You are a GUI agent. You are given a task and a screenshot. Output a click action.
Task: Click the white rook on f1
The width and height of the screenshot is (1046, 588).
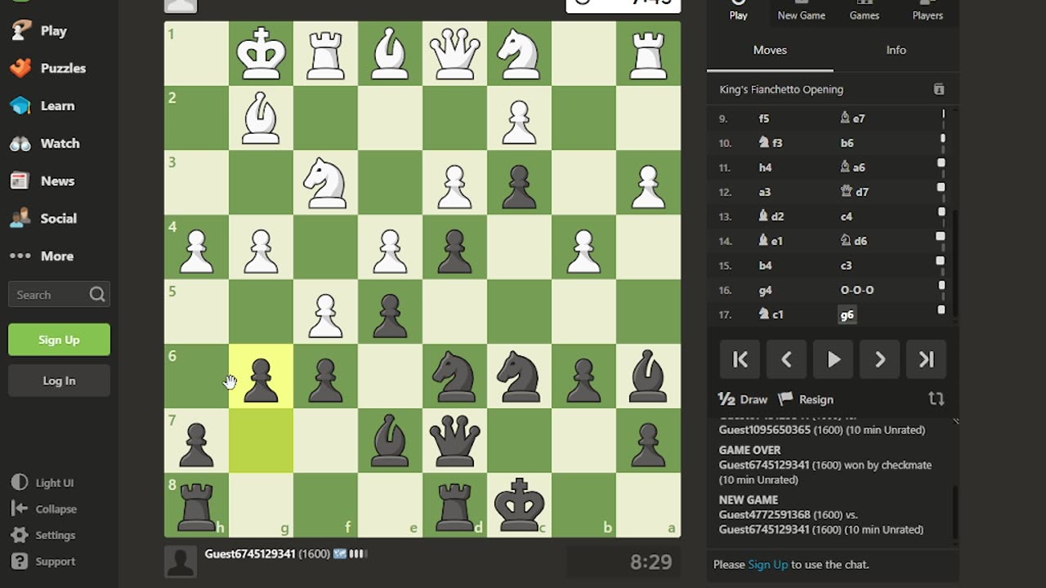(325, 54)
